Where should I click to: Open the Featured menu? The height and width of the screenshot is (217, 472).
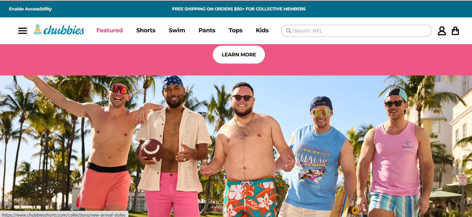tap(109, 30)
